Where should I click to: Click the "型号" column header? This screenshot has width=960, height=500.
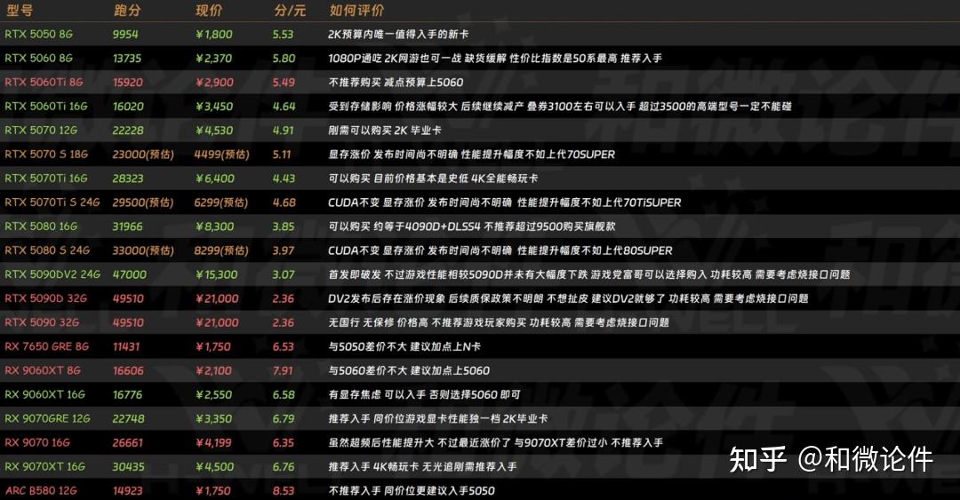point(19,11)
